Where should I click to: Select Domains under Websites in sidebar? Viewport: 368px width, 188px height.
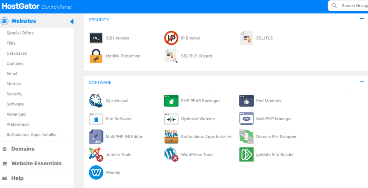pos(15,63)
